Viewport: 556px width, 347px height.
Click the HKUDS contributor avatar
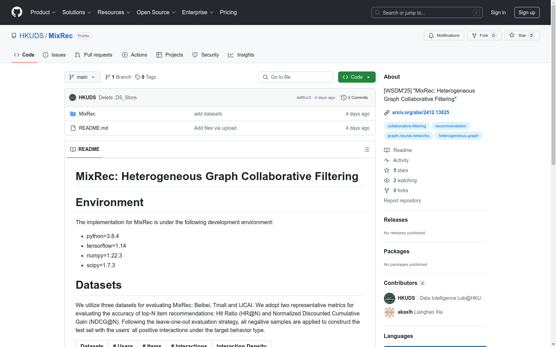point(389,298)
